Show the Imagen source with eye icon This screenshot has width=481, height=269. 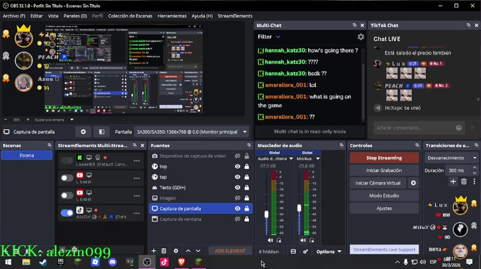tap(238, 198)
